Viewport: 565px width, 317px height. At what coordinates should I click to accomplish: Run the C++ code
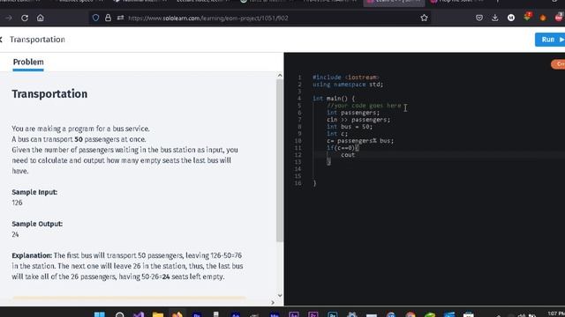[x=550, y=40]
